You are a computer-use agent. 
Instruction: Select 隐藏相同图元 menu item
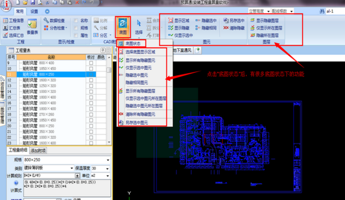point(137,83)
